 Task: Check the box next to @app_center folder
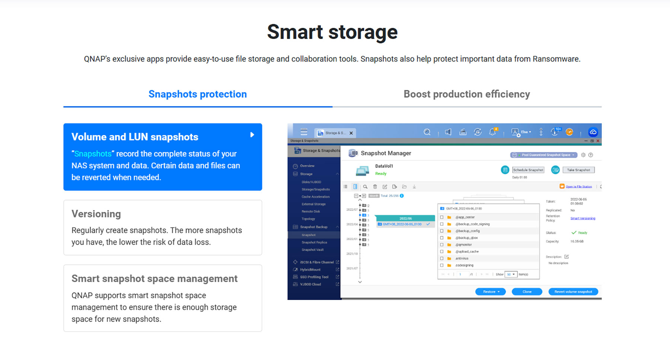442,217
